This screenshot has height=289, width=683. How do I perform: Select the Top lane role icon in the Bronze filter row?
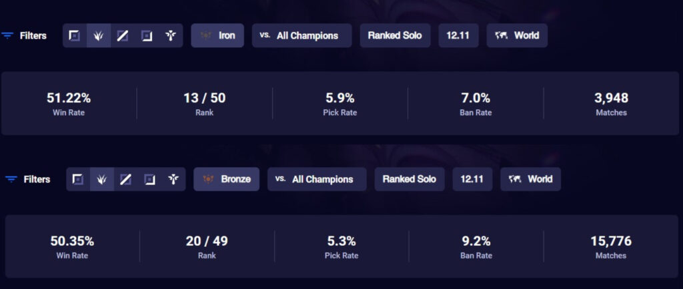[x=78, y=179]
